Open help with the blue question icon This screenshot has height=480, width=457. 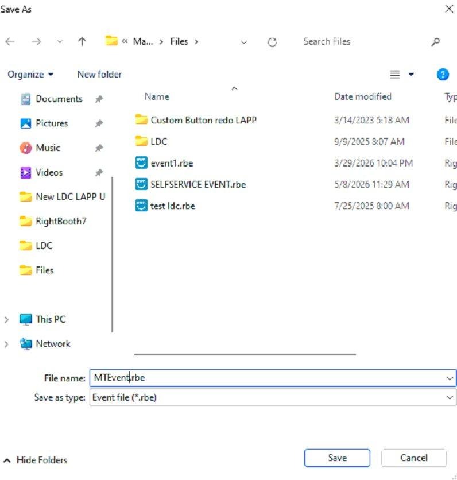pos(443,75)
